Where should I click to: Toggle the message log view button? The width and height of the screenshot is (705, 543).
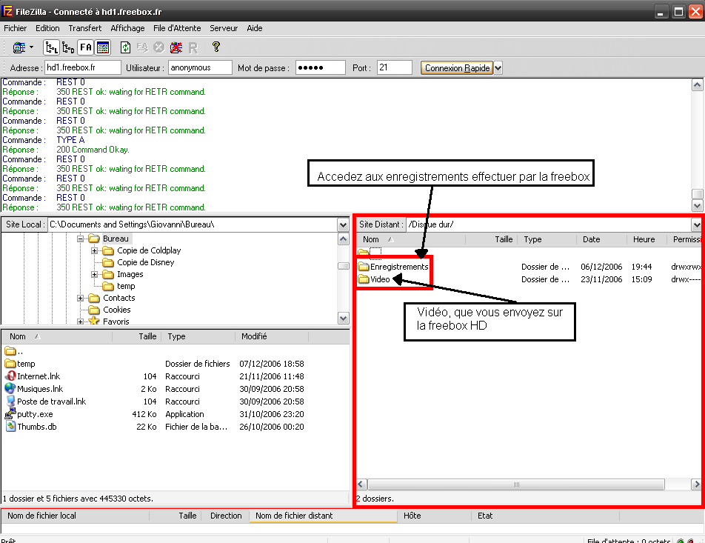103,47
